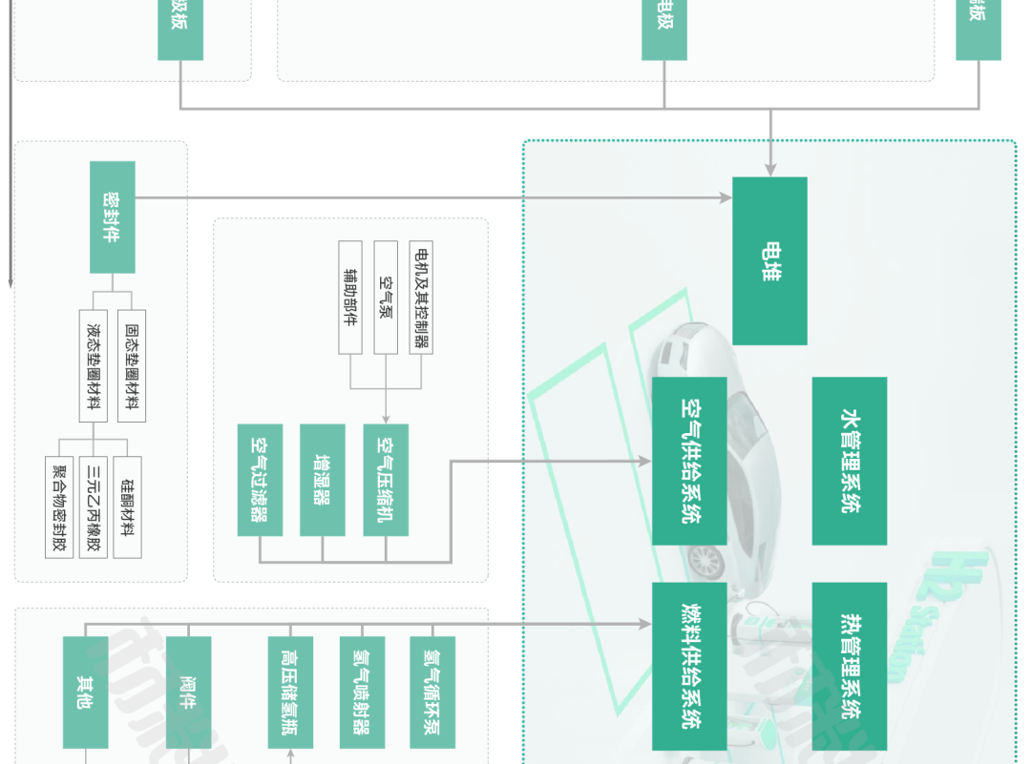
Task: Select the 辅助部件 label box
Action: click(350, 298)
